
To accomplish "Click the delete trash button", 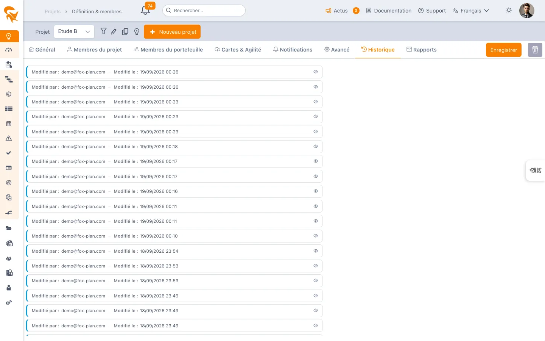I will click(x=535, y=50).
